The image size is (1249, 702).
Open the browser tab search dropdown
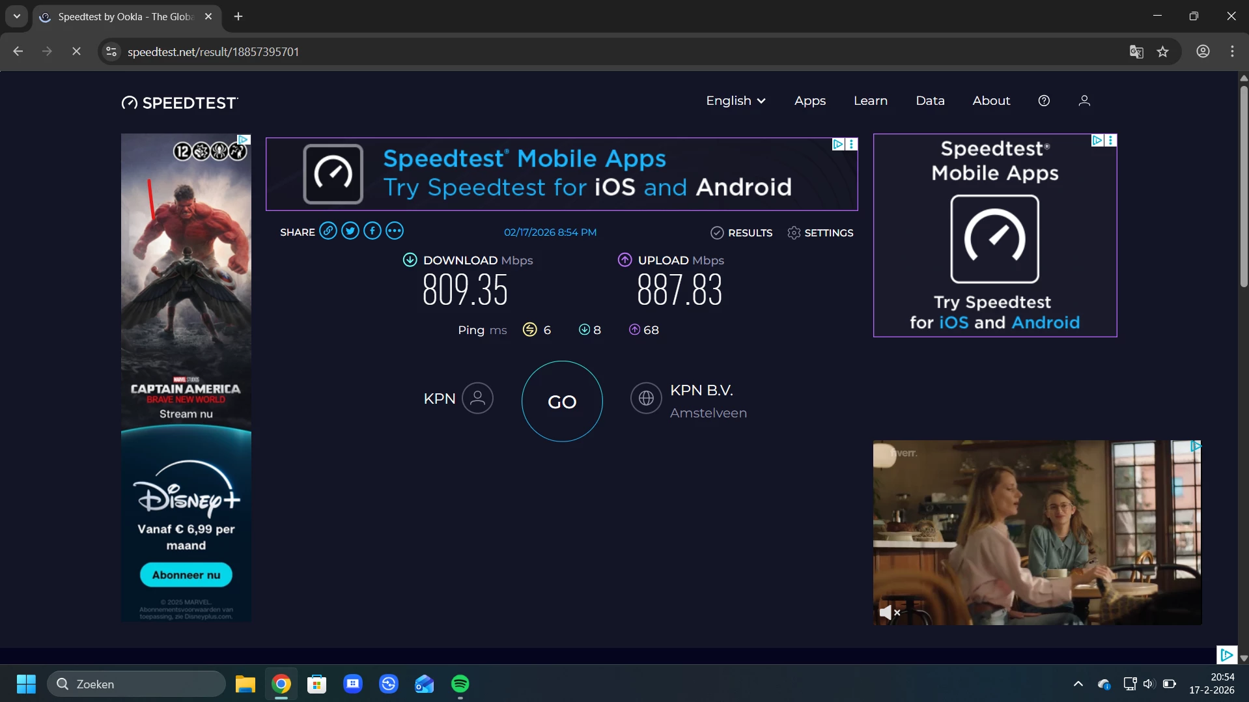(x=17, y=16)
